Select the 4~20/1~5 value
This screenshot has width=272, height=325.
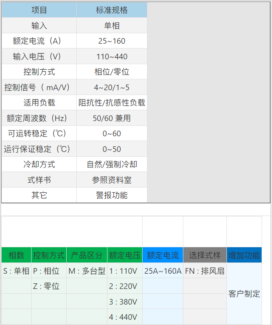click(112, 87)
